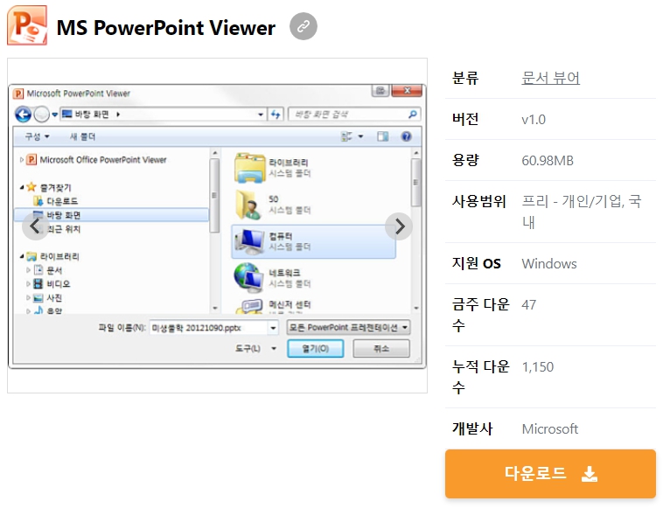
Task: Select 최근 위치 in the favorites
Action: pos(64,229)
